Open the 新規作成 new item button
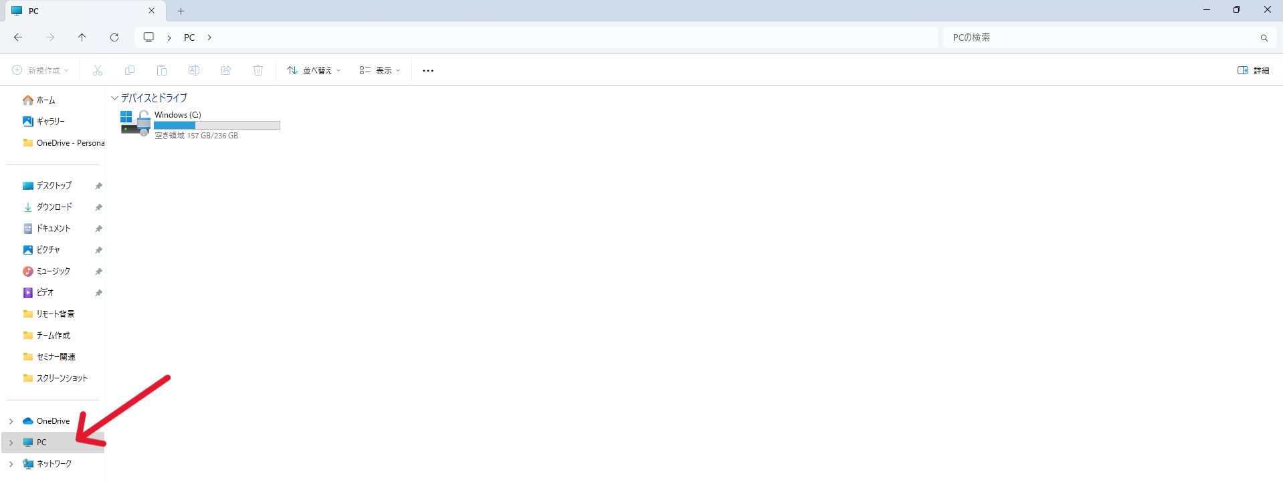1283x482 pixels. 41,70
